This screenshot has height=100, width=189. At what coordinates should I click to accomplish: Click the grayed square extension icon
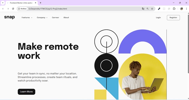point(164,9)
